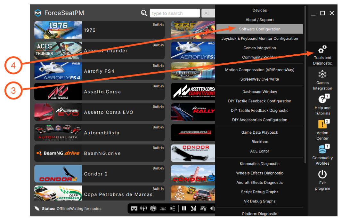Select the Assetto Corsa Rally thumbnail
Viewport: 342px width, 221px height.
point(193,112)
